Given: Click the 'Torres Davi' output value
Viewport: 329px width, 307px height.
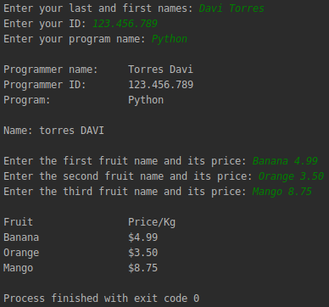Looking at the screenshot, I should [x=160, y=70].
